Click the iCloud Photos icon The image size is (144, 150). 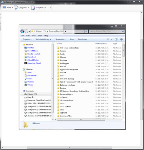pyautogui.click(x=26, y=60)
